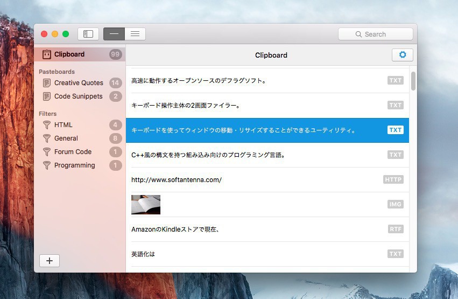Click the plus button to add pasteboard
The height and width of the screenshot is (299, 458).
click(50, 261)
